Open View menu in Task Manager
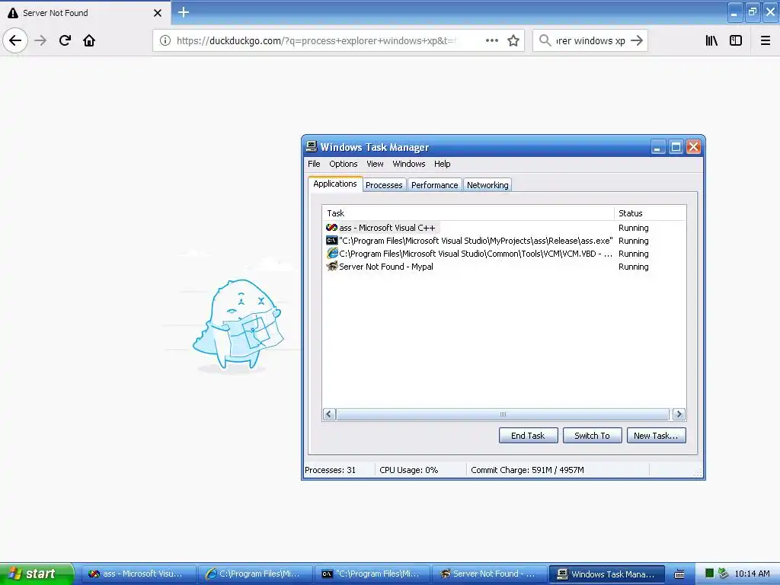Viewport: 780px width, 585px height. (375, 164)
